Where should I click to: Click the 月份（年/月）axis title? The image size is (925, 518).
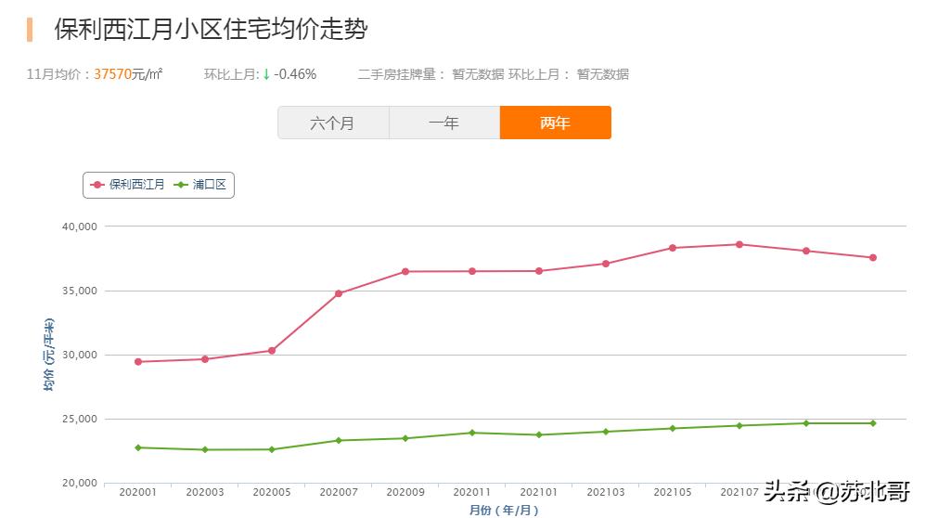tap(505, 510)
